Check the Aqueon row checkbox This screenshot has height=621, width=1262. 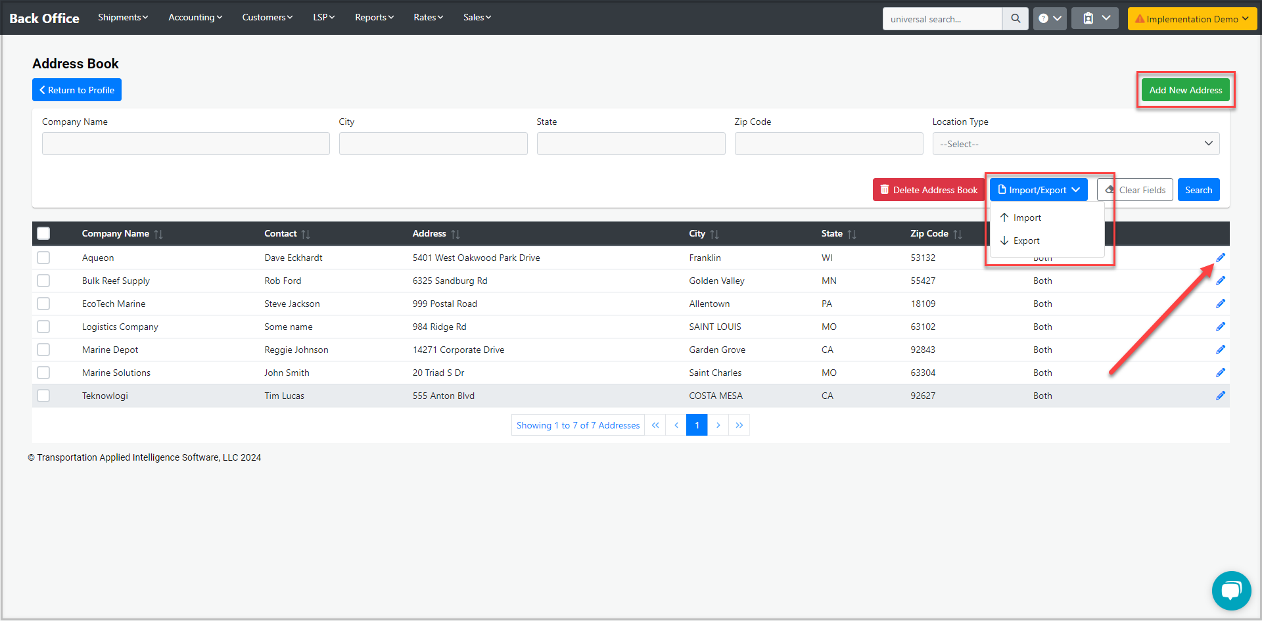click(43, 258)
